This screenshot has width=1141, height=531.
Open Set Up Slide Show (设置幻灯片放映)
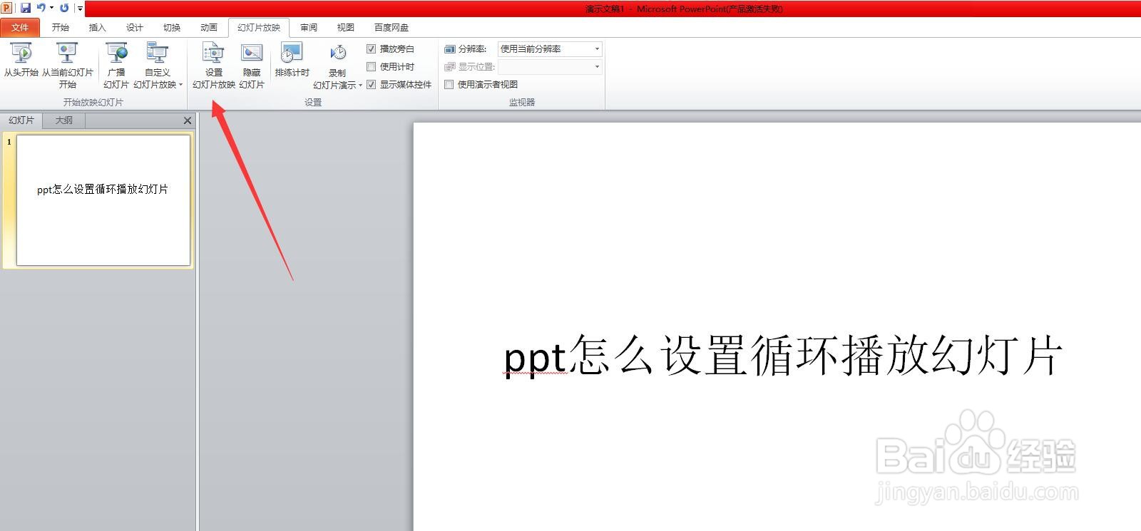214,65
